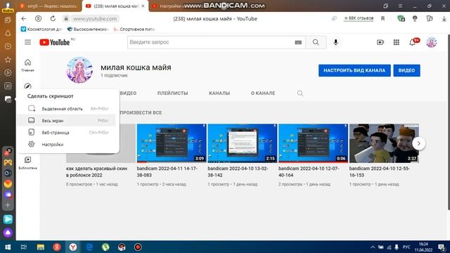Open Alice assistant icon in browser sidebar
Screen dimensions: 450x253
[x=8, y=233]
